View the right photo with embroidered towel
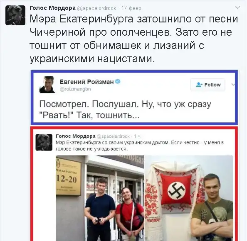 [189, 198]
